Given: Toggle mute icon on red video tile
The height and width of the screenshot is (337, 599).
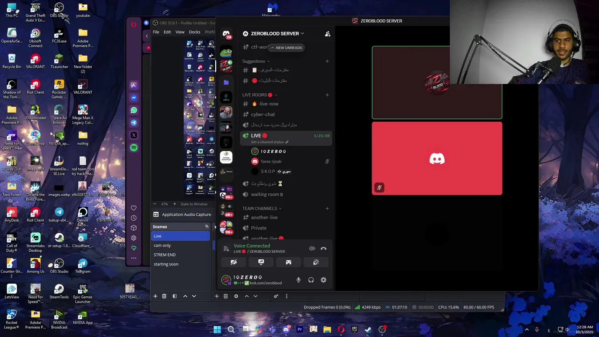Looking at the screenshot, I should coord(379,188).
